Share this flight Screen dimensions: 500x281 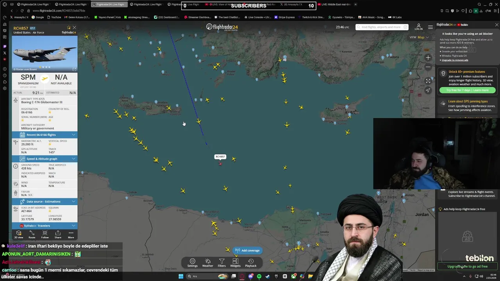click(58, 234)
